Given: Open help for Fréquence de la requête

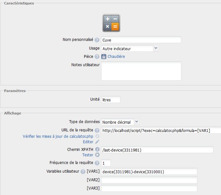Looking at the screenshot, I should click(x=97, y=163).
